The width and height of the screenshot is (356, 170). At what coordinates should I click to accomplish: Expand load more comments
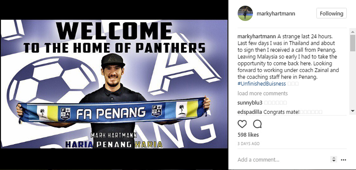pos(262,93)
